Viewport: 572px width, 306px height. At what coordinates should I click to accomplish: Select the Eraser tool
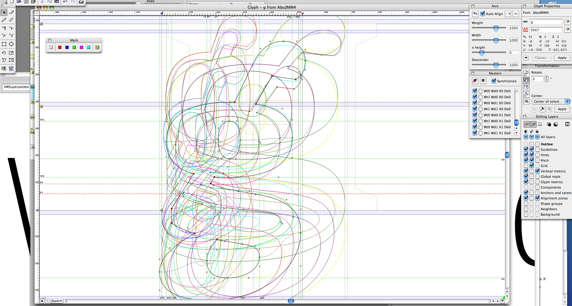coord(11,12)
